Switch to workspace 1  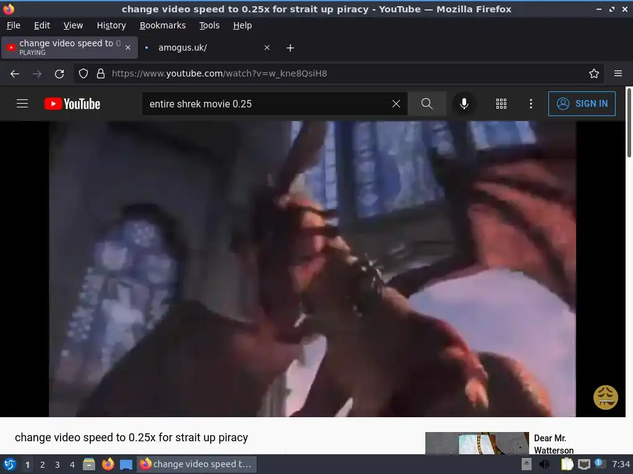tap(27, 465)
